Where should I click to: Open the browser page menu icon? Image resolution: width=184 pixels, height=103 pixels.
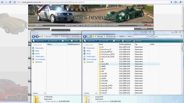click(176, 2)
